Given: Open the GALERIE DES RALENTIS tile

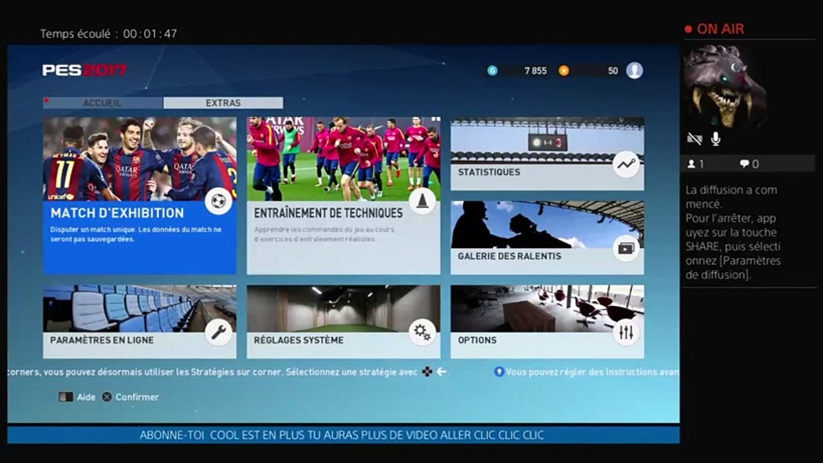Looking at the screenshot, I should [x=547, y=238].
